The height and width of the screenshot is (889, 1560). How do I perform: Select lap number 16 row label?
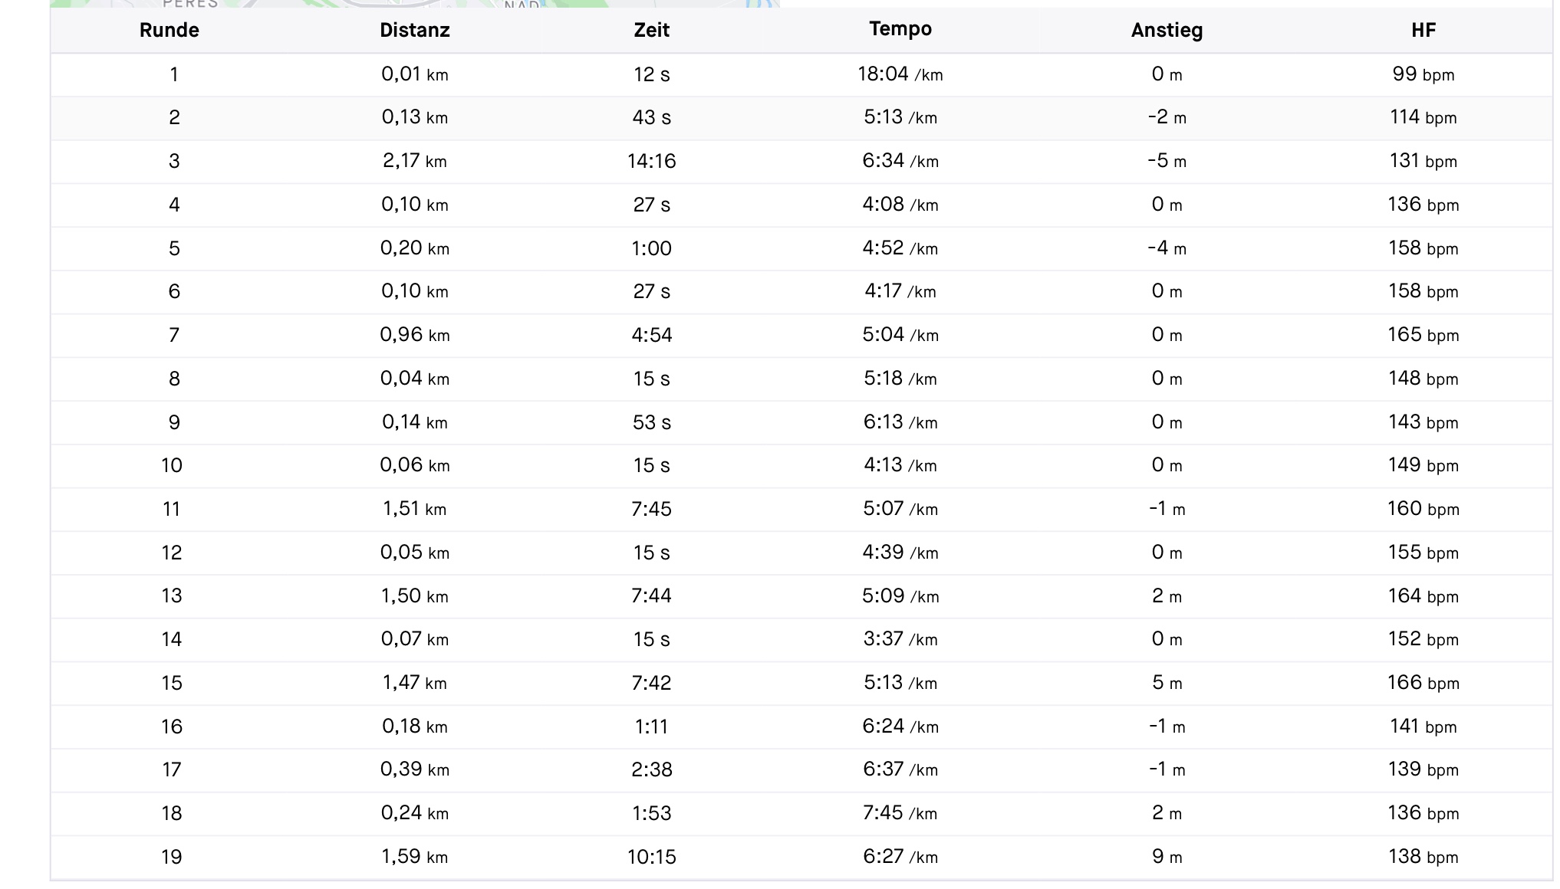pos(172,727)
